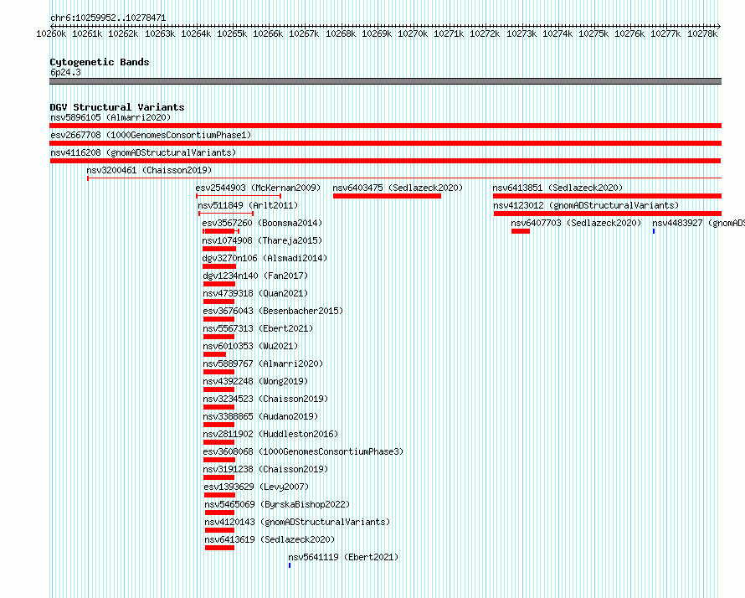Image resolution: width=745 pixels, height=598 pixels.
Task: Click nsv4739318 (Quan2021) label
Action: (x=255, y=293)
